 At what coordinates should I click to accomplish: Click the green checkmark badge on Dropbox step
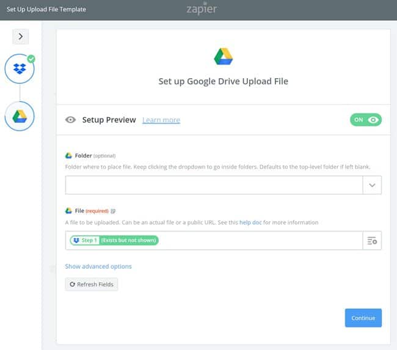[31, 59]
